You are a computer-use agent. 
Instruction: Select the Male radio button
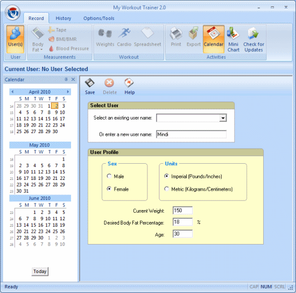[x=109, y=176]
